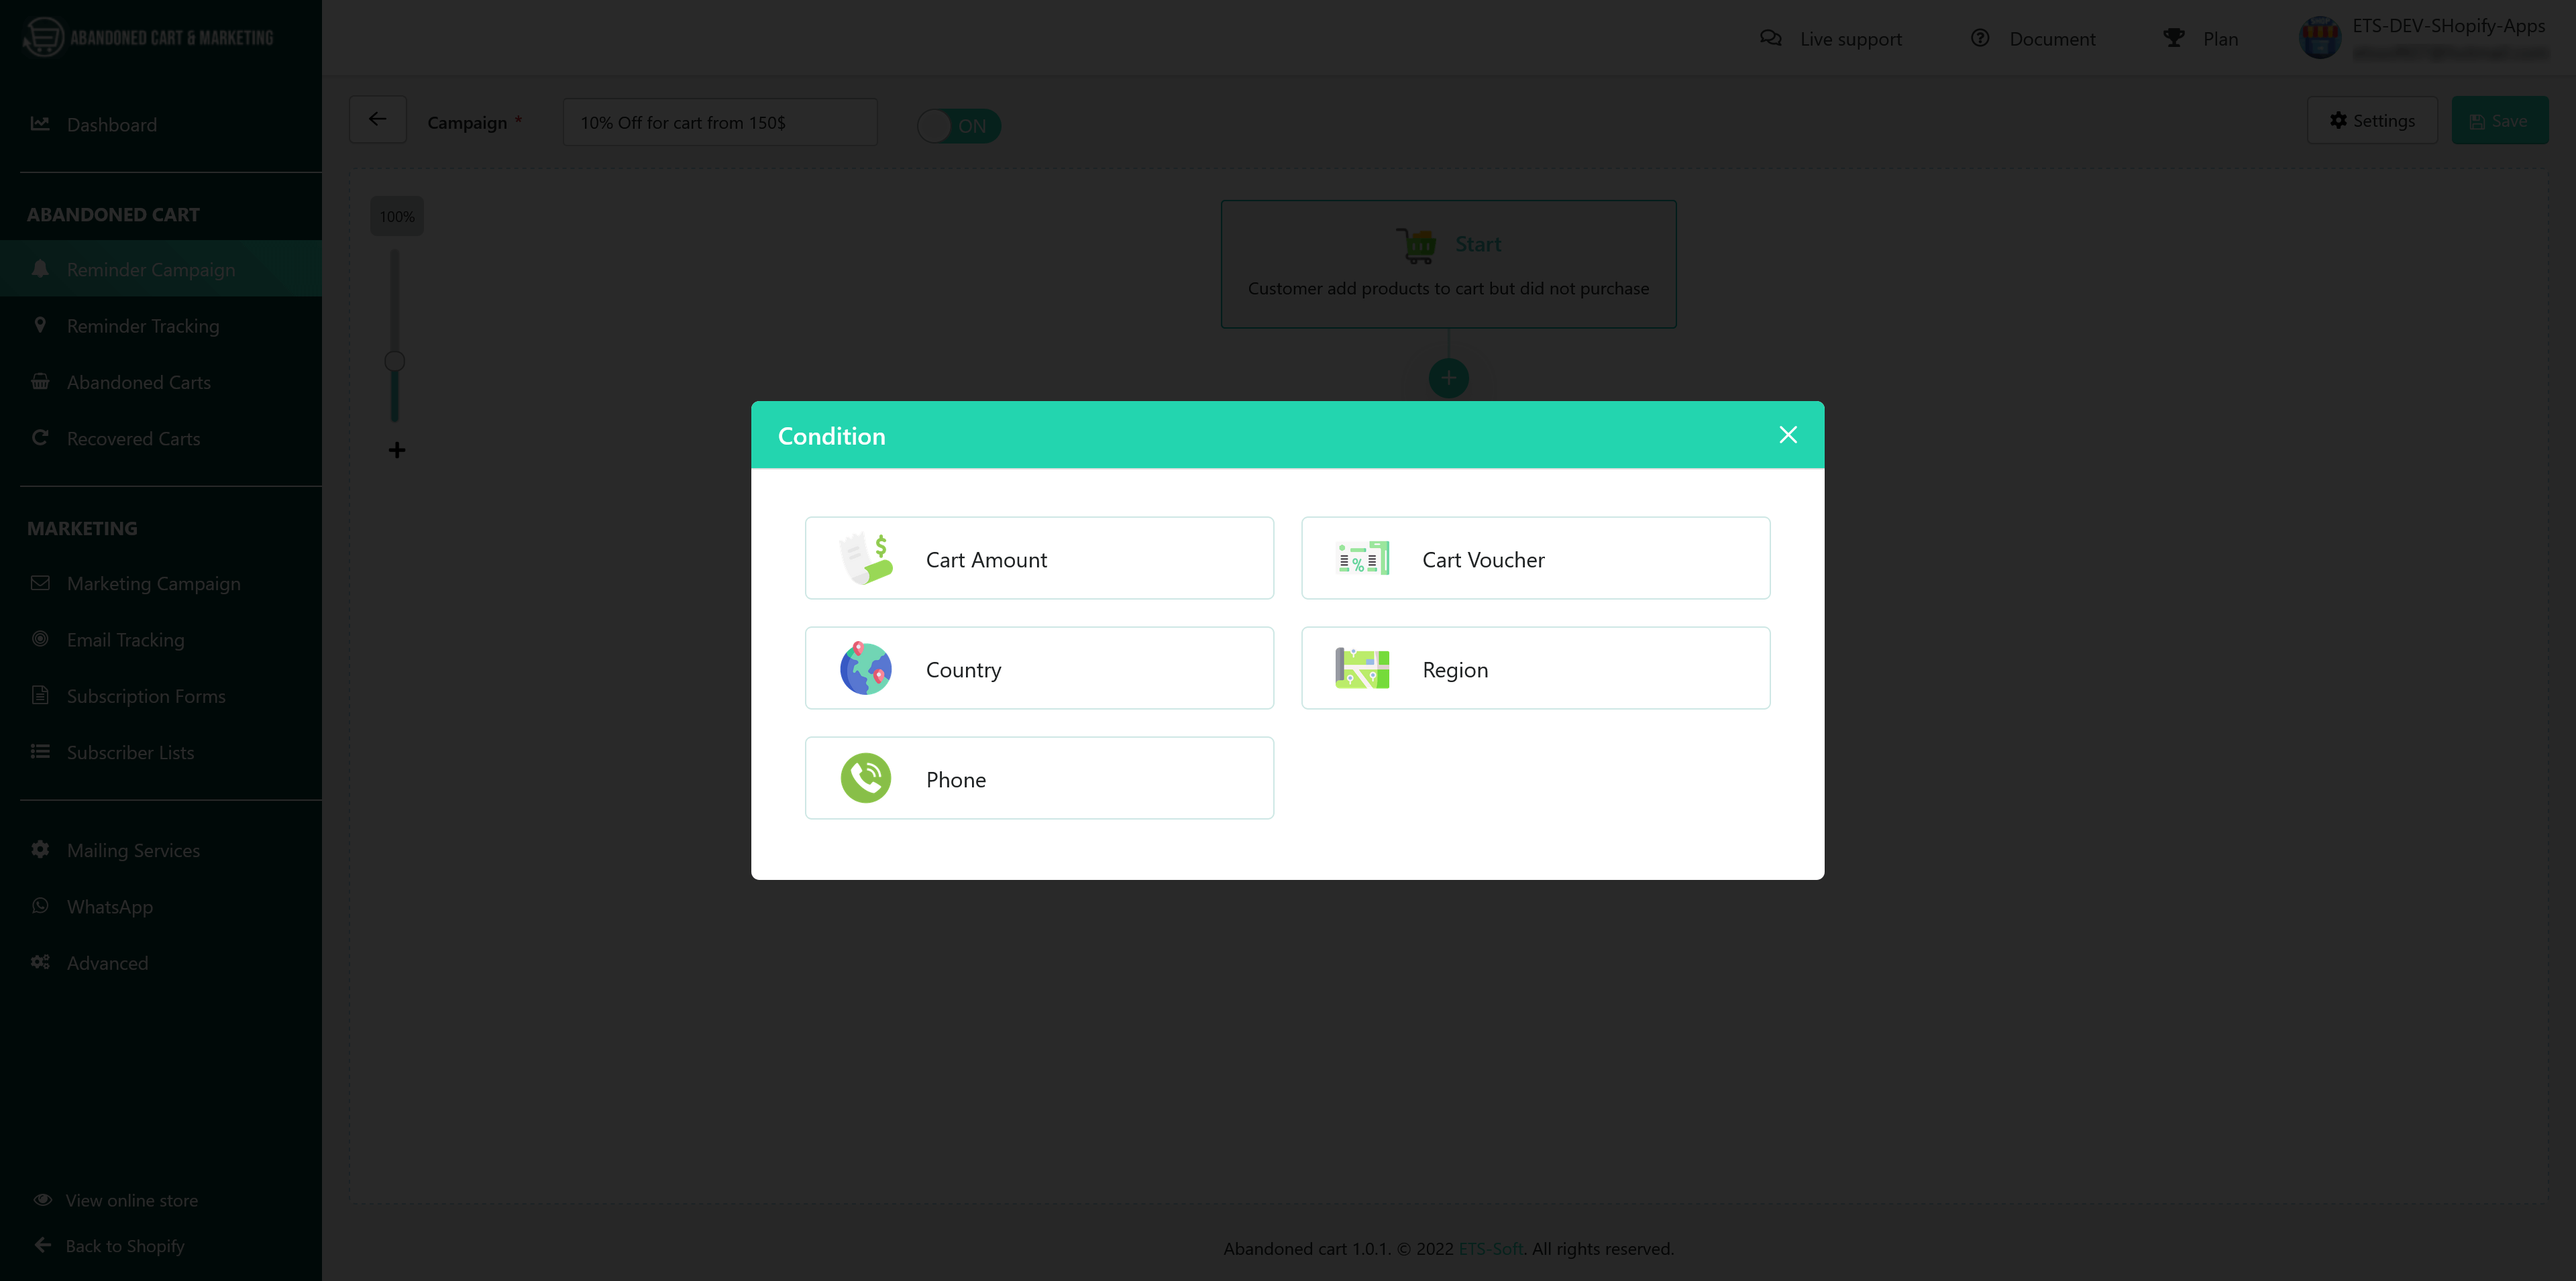Open the Document help link
Image resolution: width=2576 pixels, height=1281 pixels.
(2033, 39)
